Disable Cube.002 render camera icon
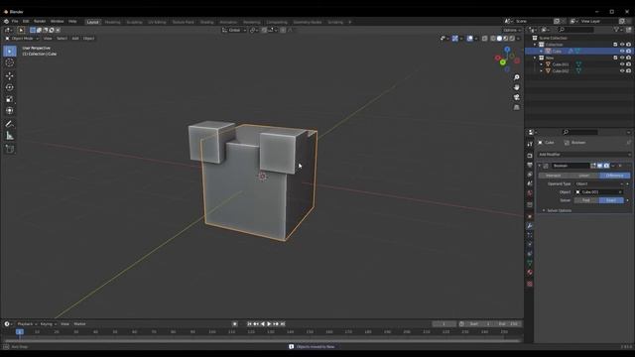 [628, 70]
